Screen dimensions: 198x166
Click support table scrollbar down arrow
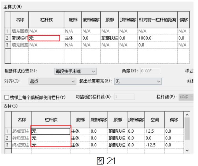point(187,150)
